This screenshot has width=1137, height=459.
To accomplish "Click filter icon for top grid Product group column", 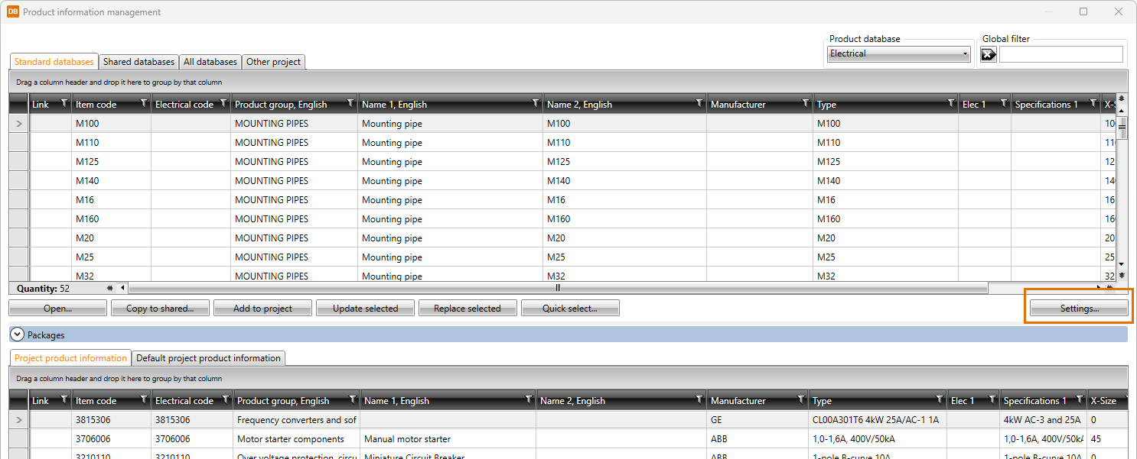I will [350, 103].
